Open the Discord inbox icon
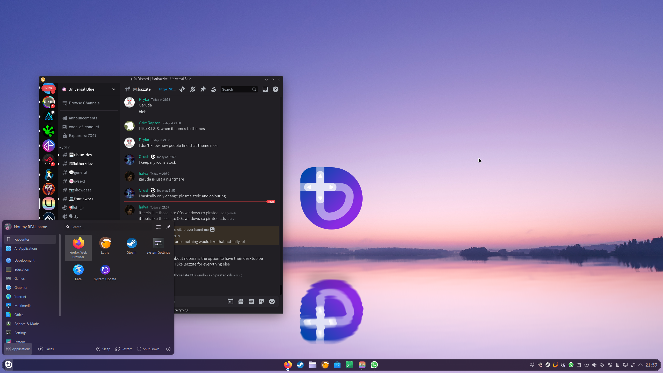This screenshot has width=663, height=373. click(265, 89)
